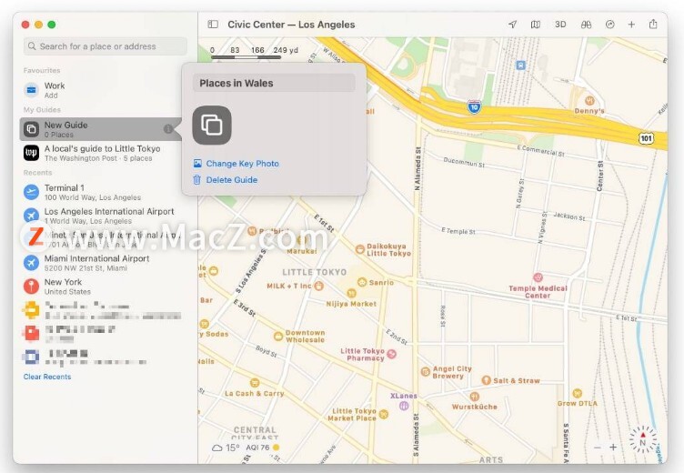
Task: Click the Work briefcase icon
Action: click(x=32, y=90)
